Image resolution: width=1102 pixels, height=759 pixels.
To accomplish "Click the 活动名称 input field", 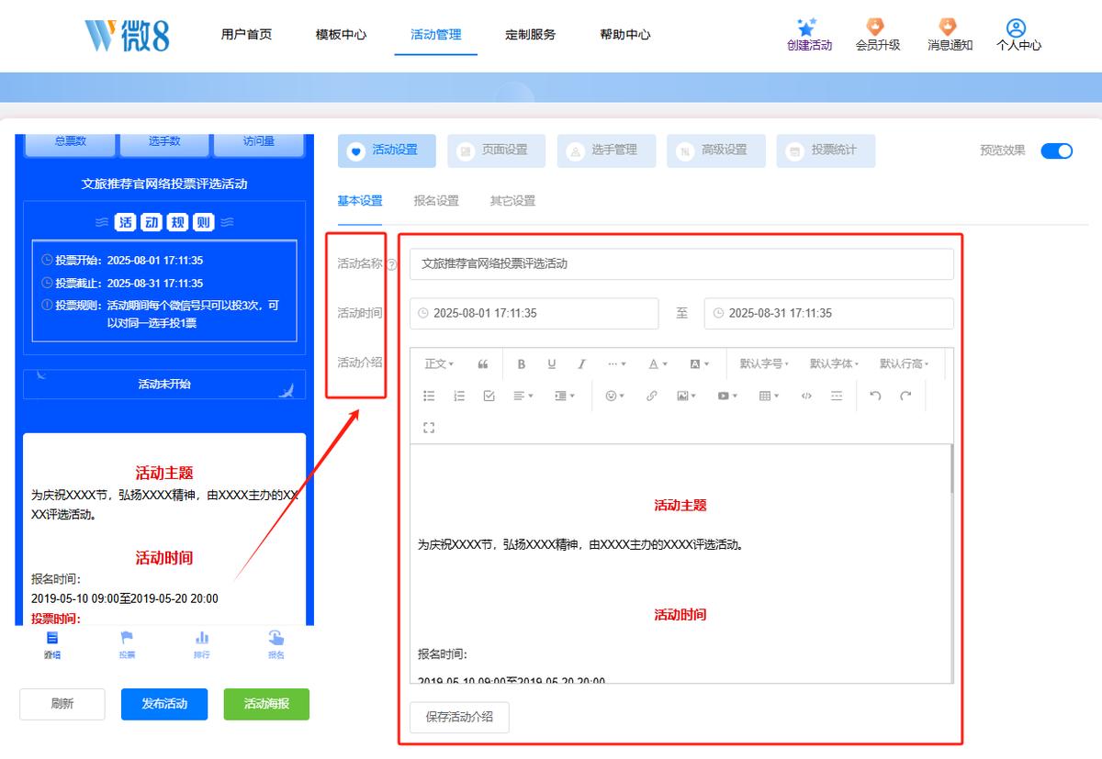I will (x=681, y=263).
